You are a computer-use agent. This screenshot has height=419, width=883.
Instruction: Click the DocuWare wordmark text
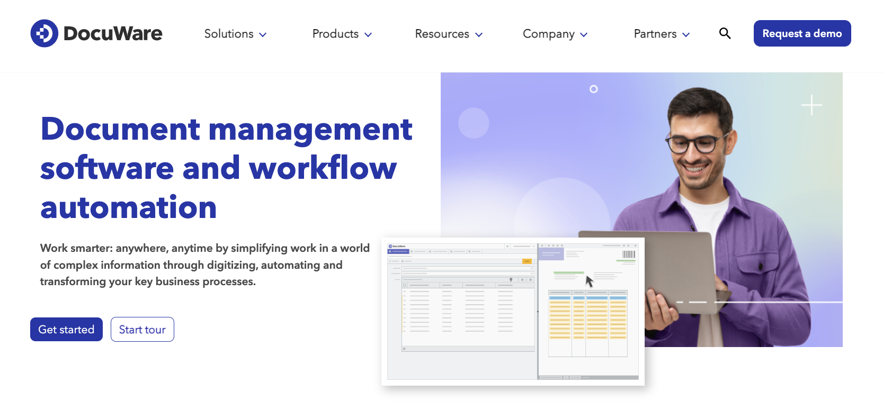[x=113, y=33]
